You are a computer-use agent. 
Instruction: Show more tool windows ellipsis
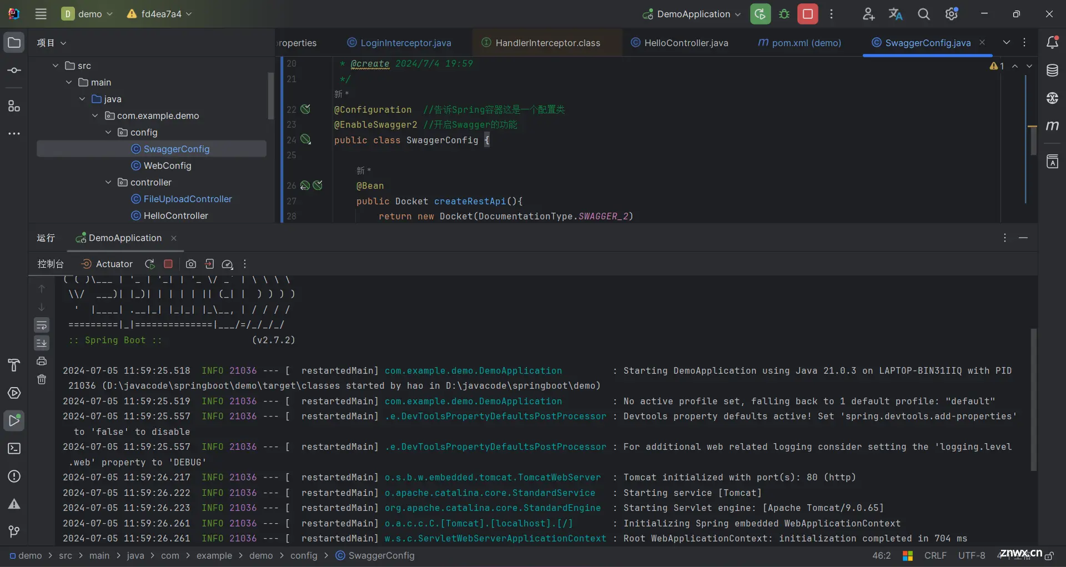pyautogui.click(x=14, y=133)
